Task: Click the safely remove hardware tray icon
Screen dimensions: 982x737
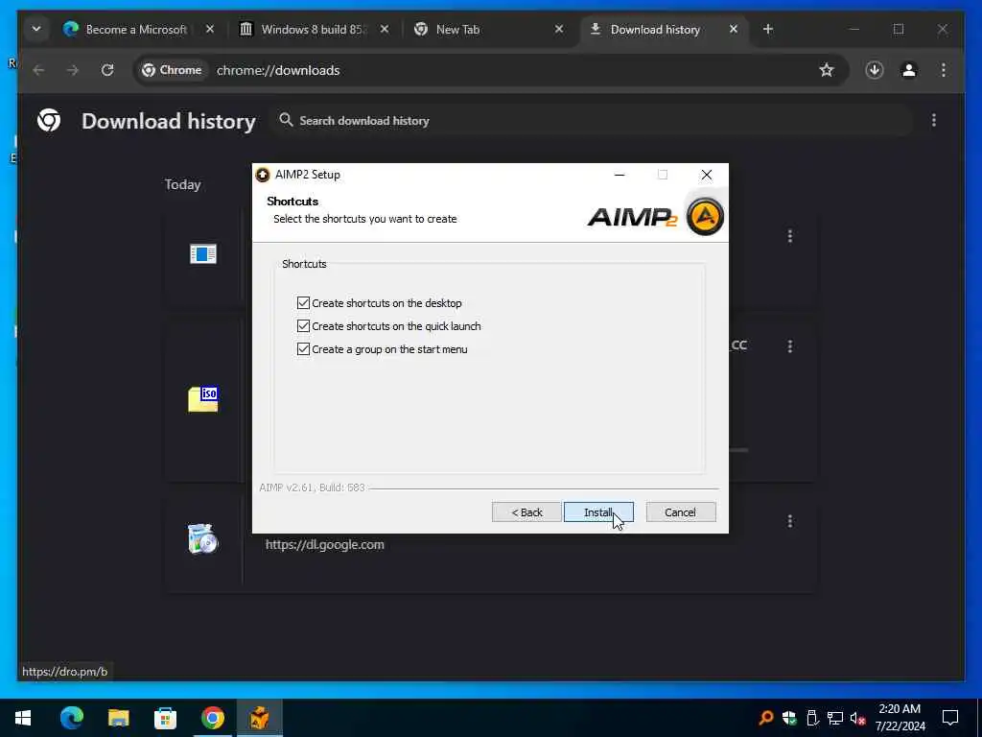Action: pyautogui.click(x=812, y=718)
